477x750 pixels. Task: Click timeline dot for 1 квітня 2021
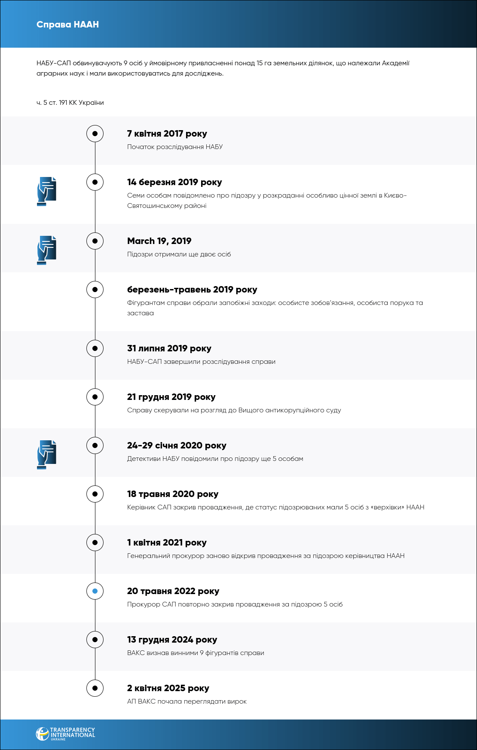tap(95, 543)
